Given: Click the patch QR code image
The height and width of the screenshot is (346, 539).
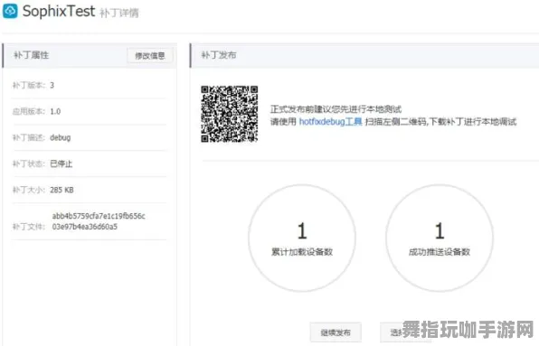Looking at the screenshot, I should click(230, 114).
